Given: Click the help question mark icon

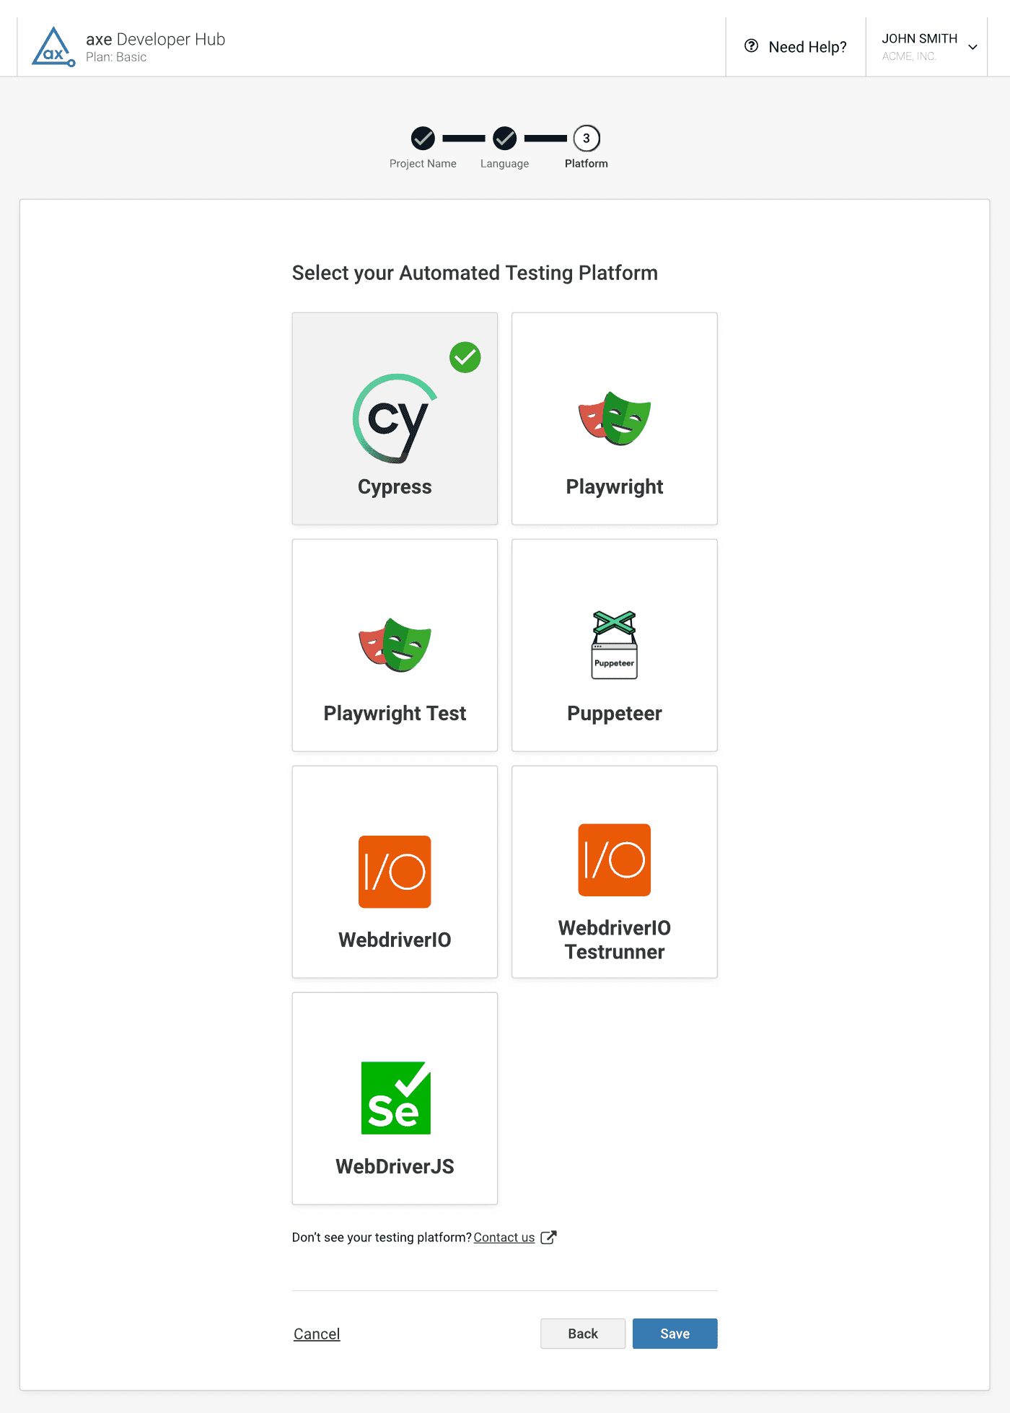Looking at the screenshot, I should [752, 46].
